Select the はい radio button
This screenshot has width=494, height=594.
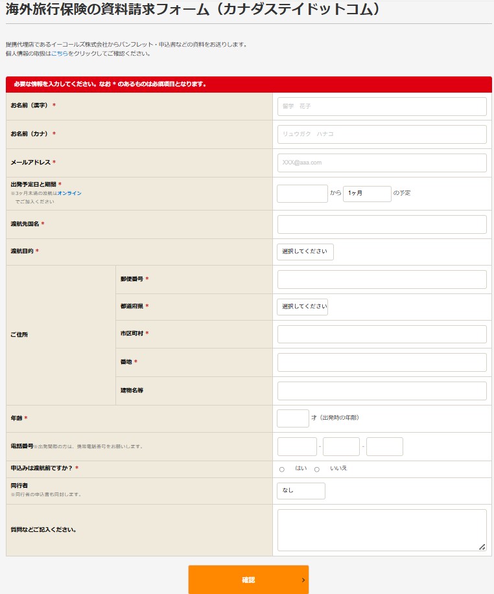tap(282, 470)
